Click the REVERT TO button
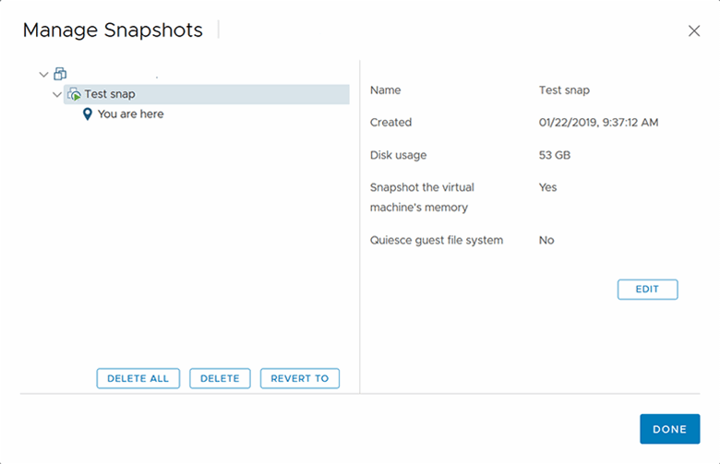720x464 pixels. coord(299,378)
